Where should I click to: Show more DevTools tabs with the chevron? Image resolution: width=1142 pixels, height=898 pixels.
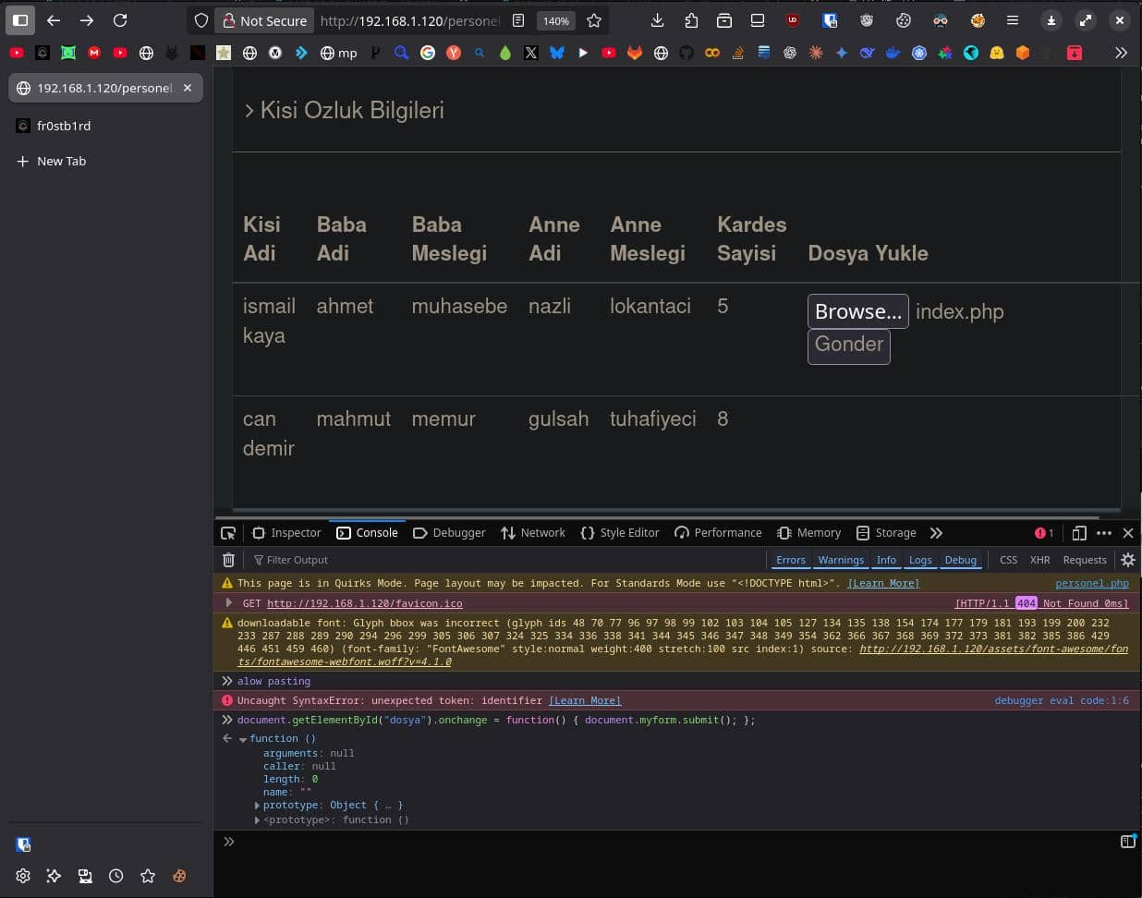point(936,533)
